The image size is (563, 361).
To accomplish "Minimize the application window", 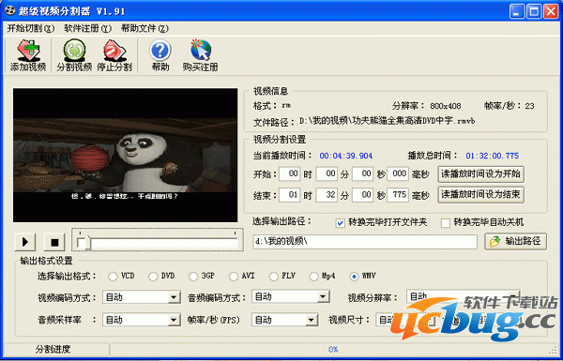I will [x=516, y=11].
